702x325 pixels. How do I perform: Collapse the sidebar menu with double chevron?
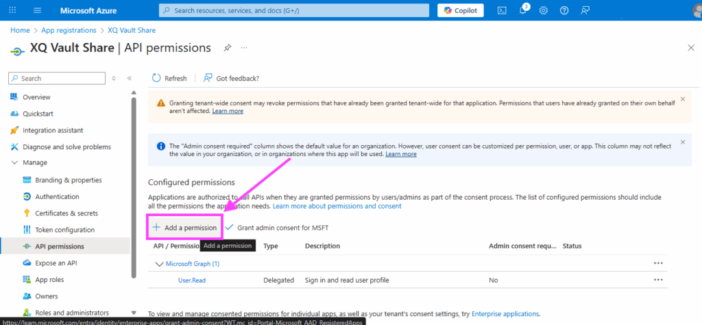[130, 79]
